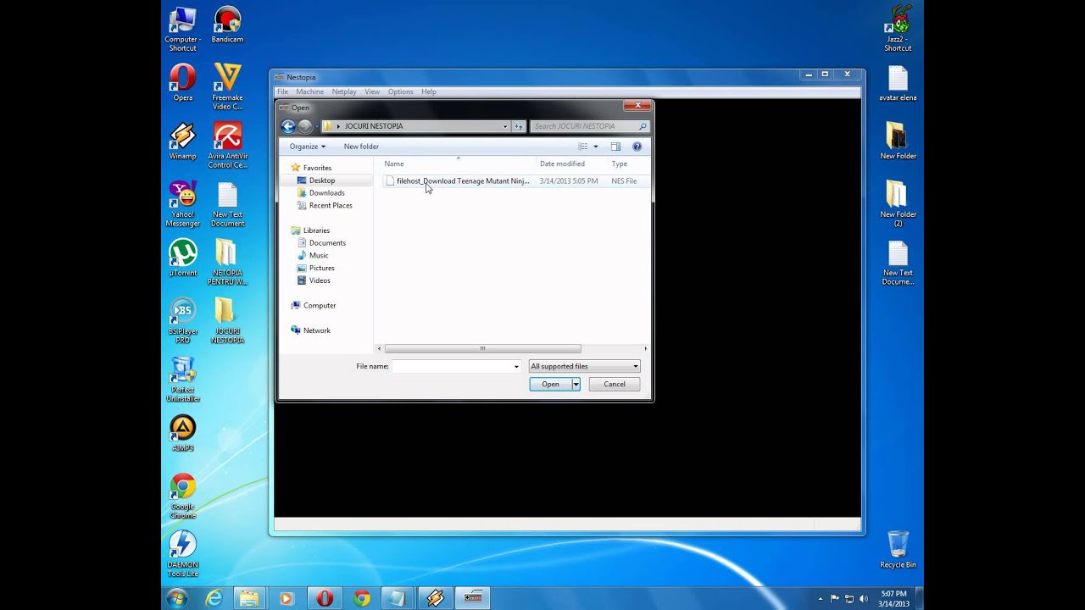The height and width of the screenshot is (610, 1085).
Task: Select the Perfect Uninstaller desktop icon
Action: pyautogui.click(x=183, y=380)
